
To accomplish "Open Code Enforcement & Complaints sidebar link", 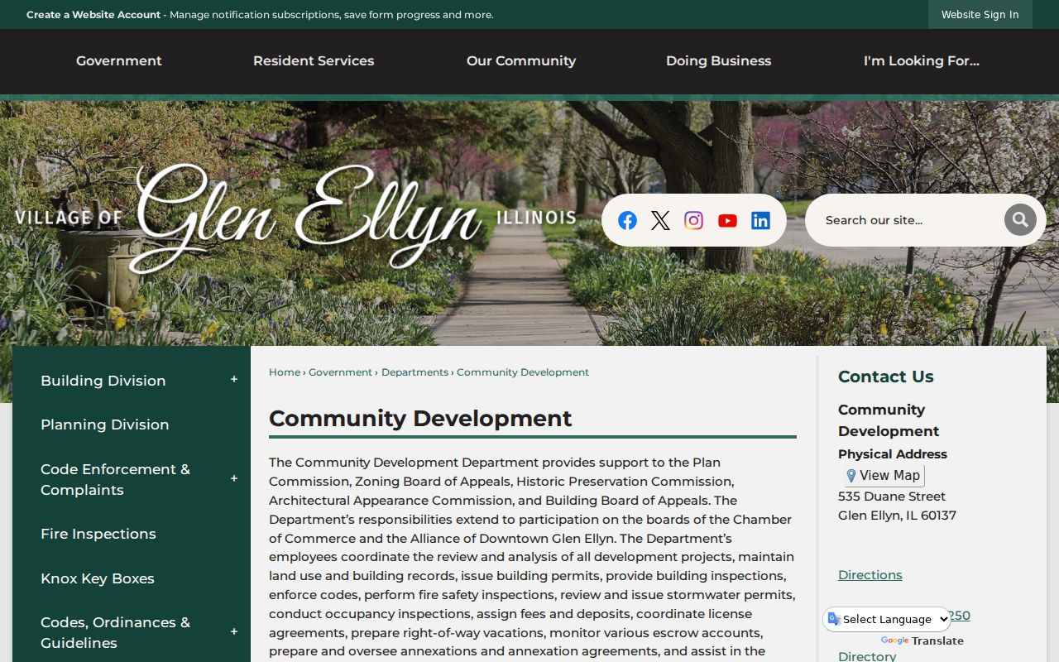I will (116, 479).
